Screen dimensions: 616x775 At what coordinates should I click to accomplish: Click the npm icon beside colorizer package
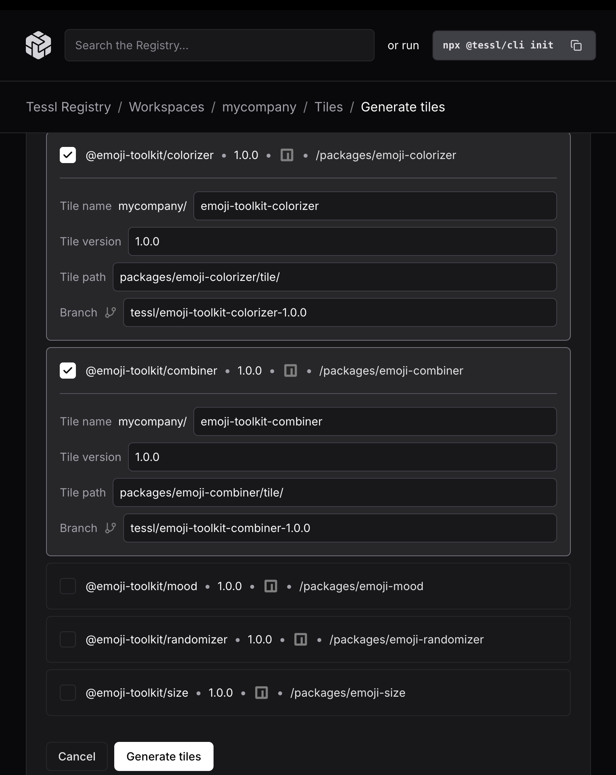(287, 155)
